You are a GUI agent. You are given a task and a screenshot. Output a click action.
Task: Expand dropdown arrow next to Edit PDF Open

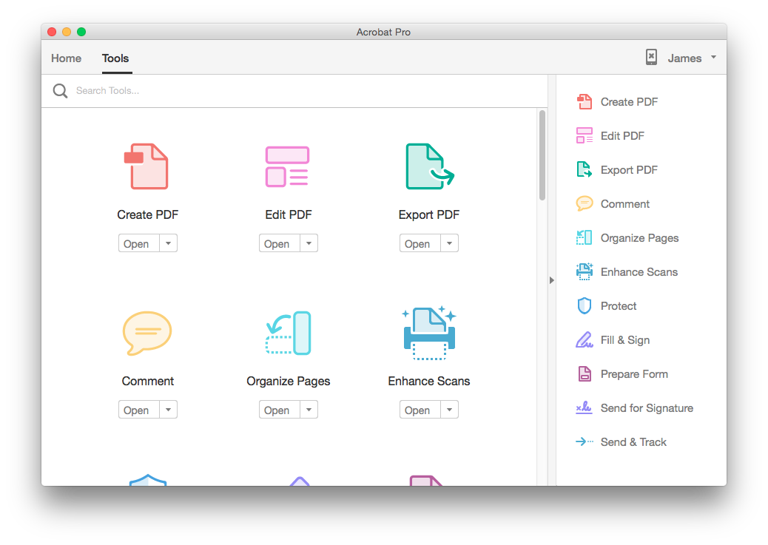309,243
